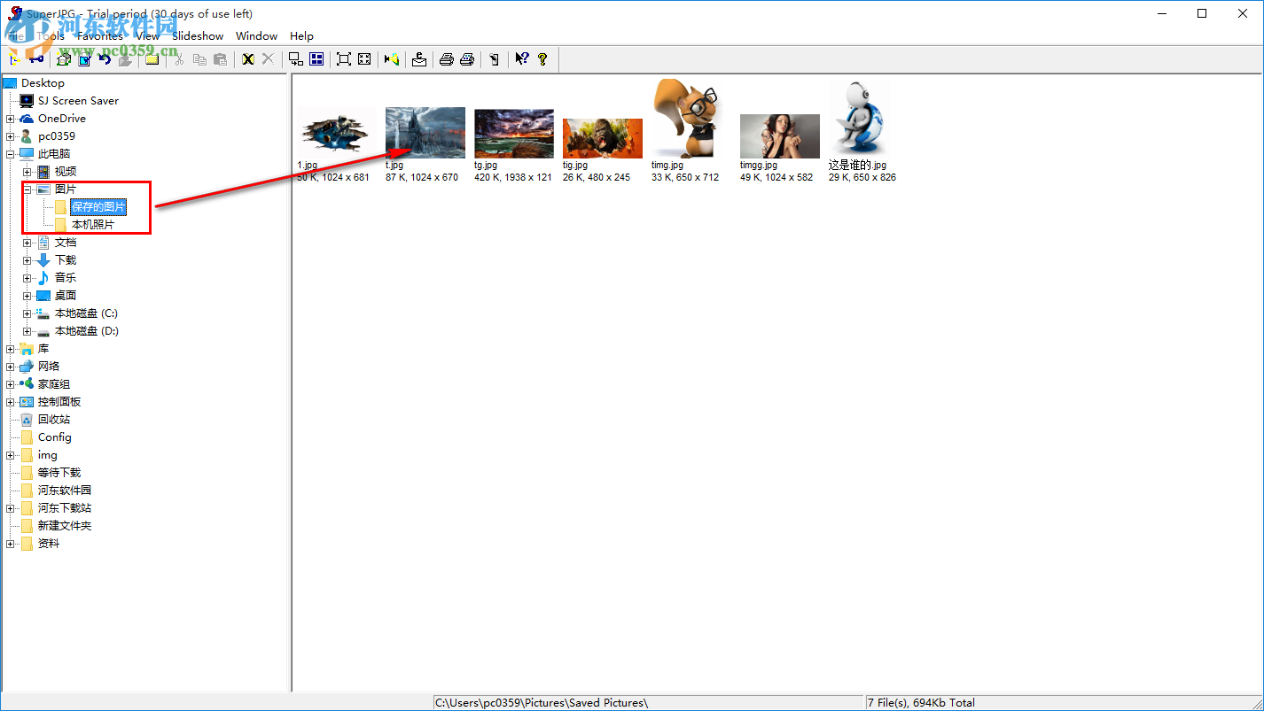Image resolution: width=1264 pixels, height=711 pixels.
Task: Click the email images toolbar icon
Action: (417, 59)
